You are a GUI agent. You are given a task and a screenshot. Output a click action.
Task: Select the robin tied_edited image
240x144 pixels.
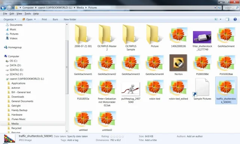[178, 90]
